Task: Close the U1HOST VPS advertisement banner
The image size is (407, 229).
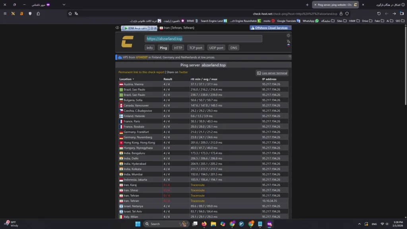Action: pos(289,57)
